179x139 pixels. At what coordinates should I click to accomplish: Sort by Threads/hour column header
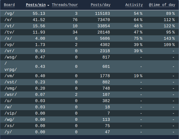click(x=65, y=5)
